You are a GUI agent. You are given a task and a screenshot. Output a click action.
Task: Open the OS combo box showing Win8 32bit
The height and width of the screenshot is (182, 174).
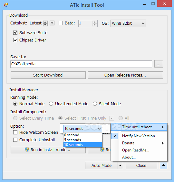(x=128, y=23)
